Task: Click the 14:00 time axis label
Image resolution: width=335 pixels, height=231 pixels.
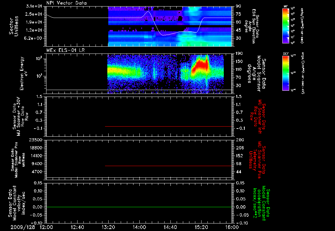Action: [x=139, y=227]
